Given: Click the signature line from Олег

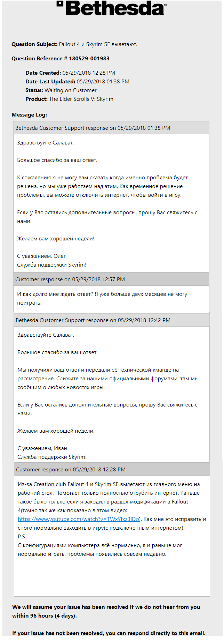Looking at the screenshot, I should tap(41, 256).
